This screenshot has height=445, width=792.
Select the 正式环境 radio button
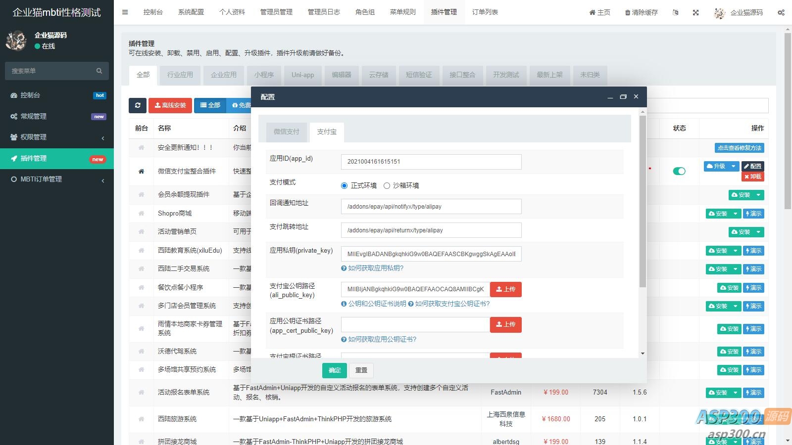coord(345,185)
